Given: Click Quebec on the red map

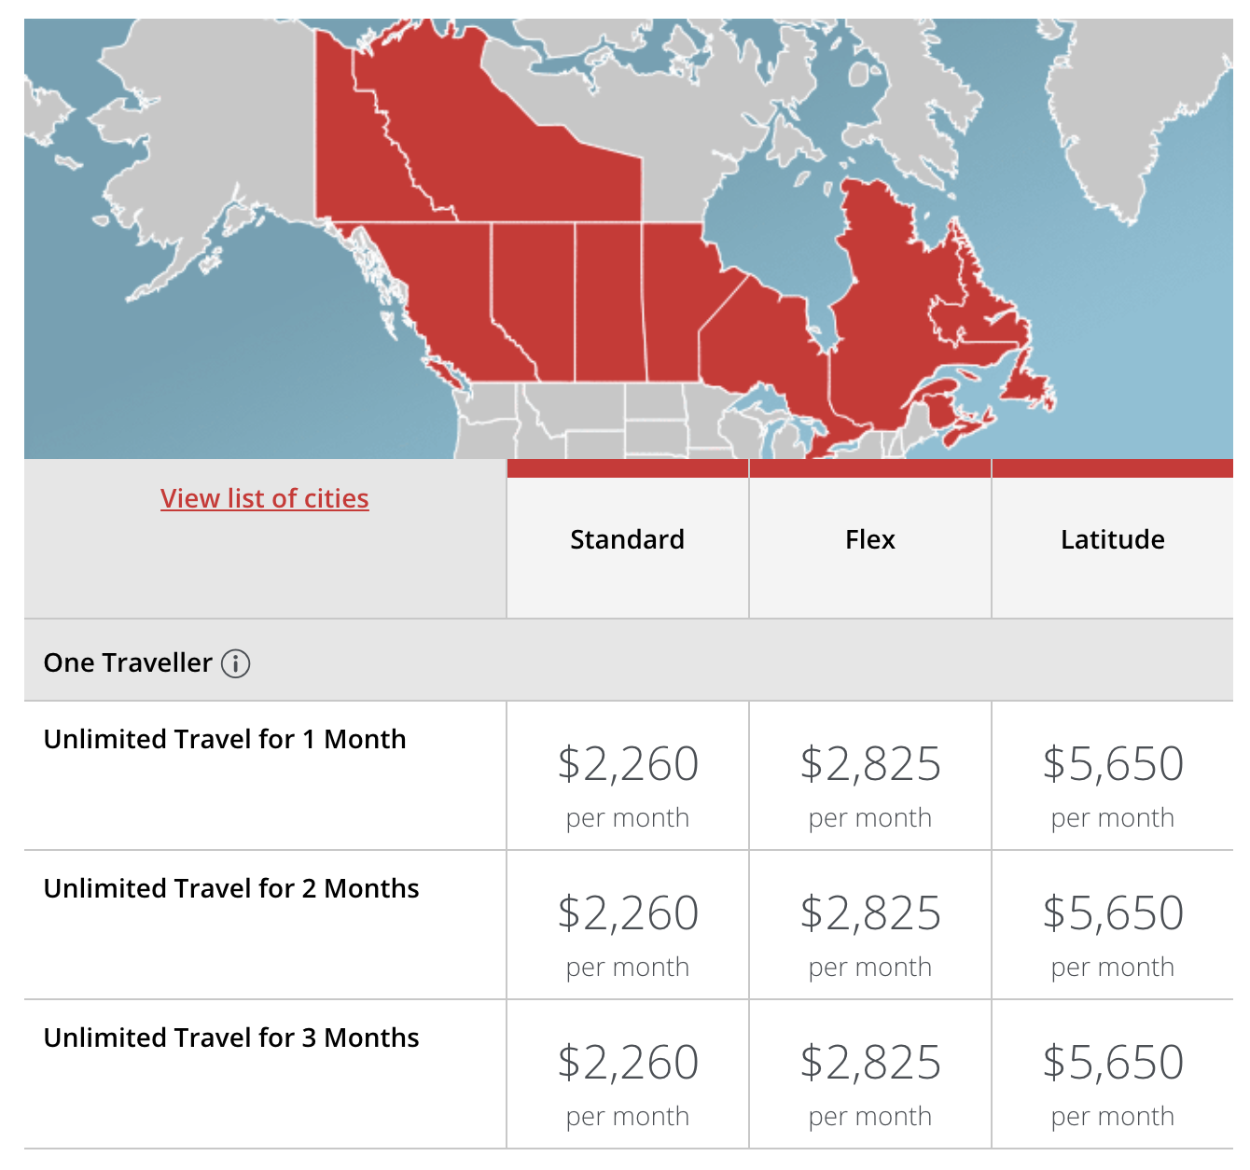Looking at the screenshot, I should coord(886,308).
